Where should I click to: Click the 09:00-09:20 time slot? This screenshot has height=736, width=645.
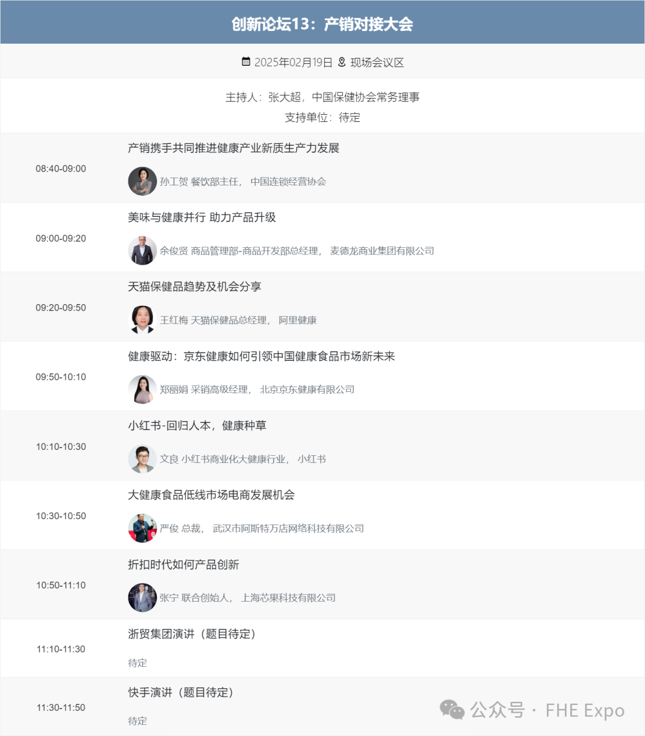click(61, 238)
